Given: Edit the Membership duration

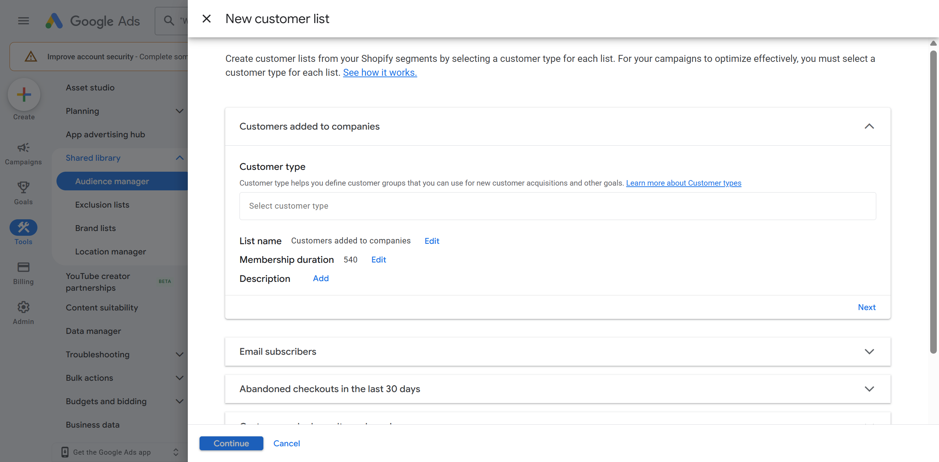Looking at the screenshot, I should click(379, 260).
